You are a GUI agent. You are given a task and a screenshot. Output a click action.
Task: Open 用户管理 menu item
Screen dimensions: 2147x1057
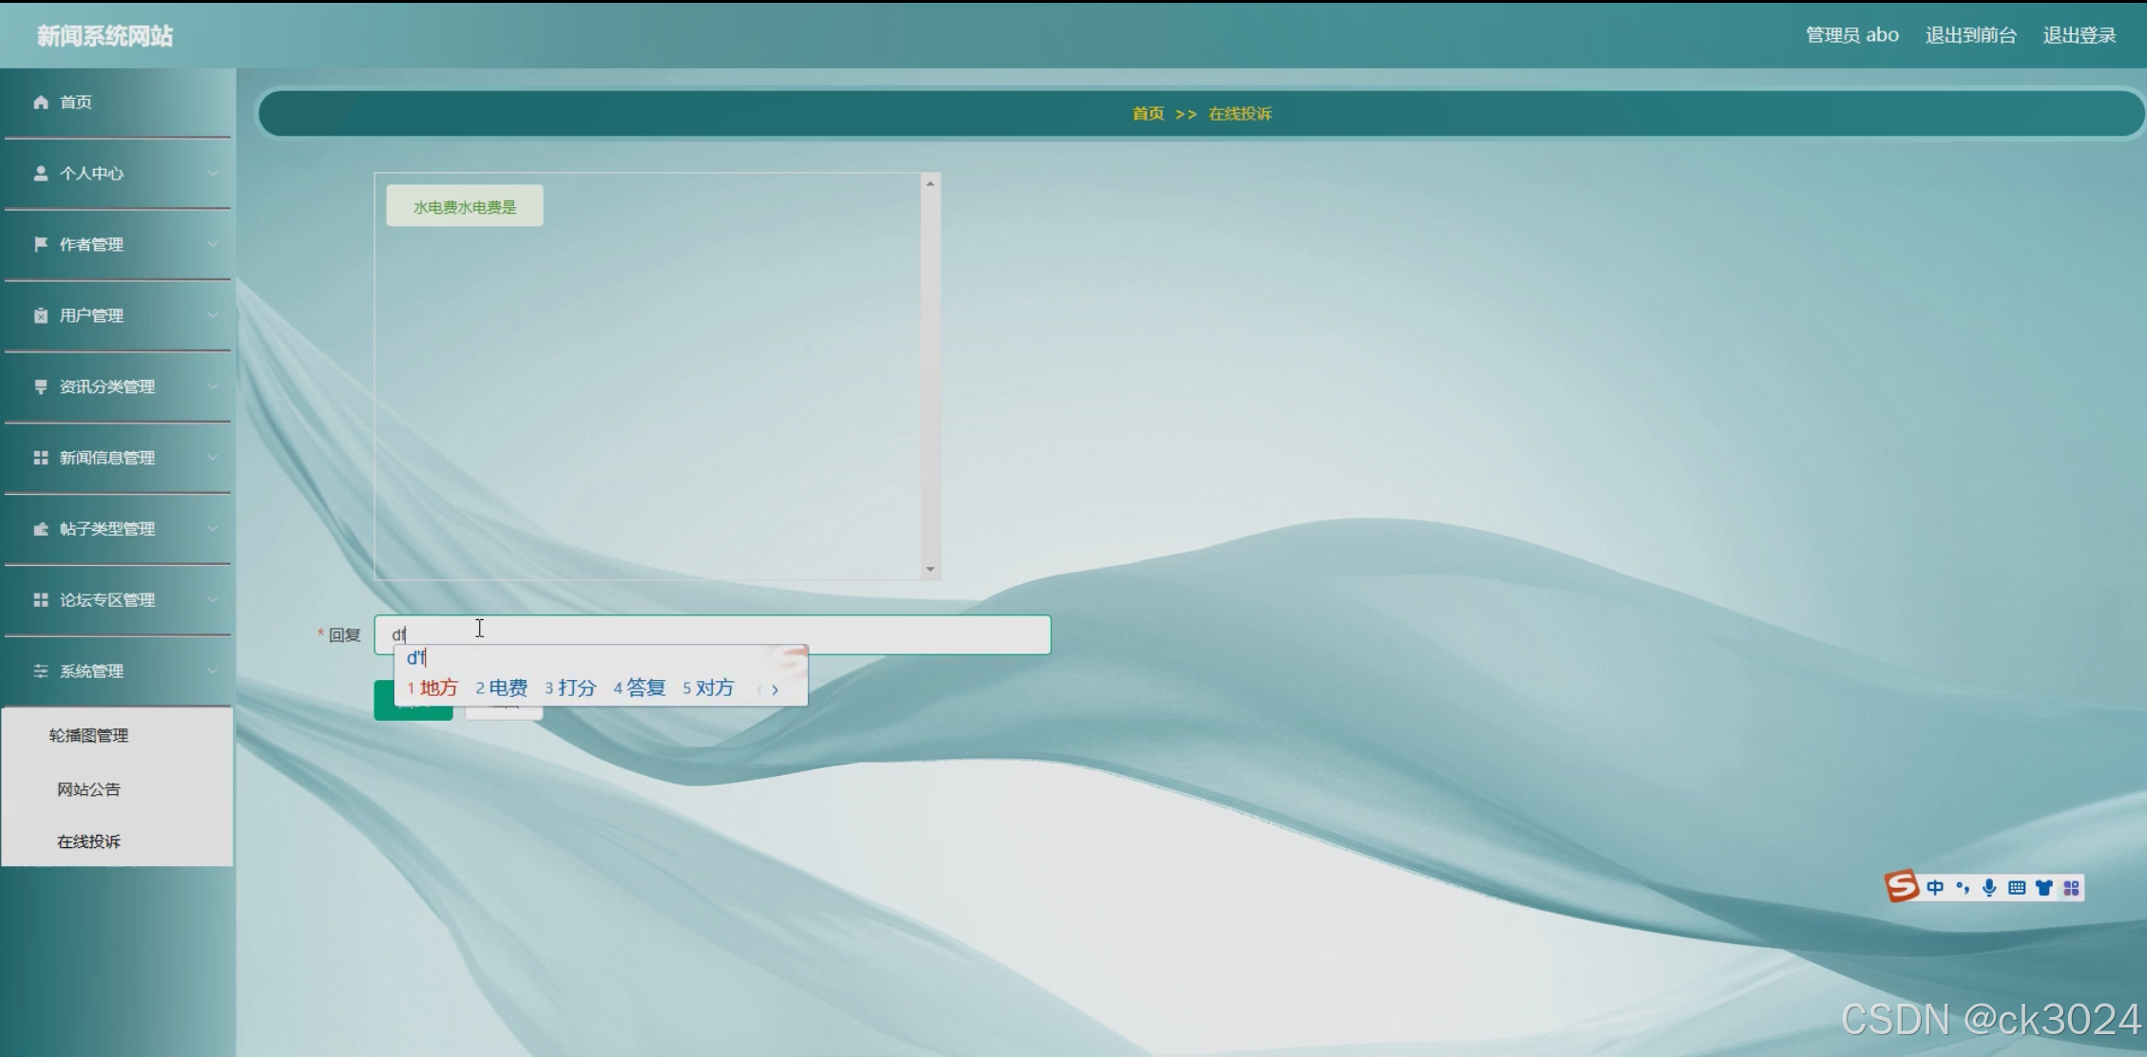[118, 316]
